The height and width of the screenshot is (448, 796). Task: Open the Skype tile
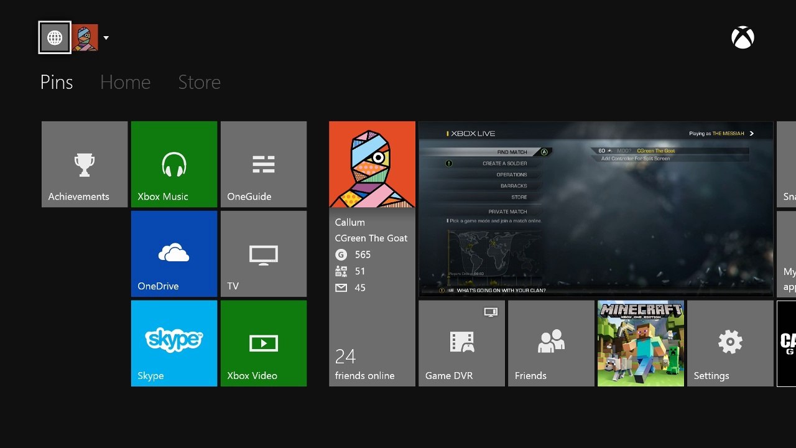[x=174, y=343]
